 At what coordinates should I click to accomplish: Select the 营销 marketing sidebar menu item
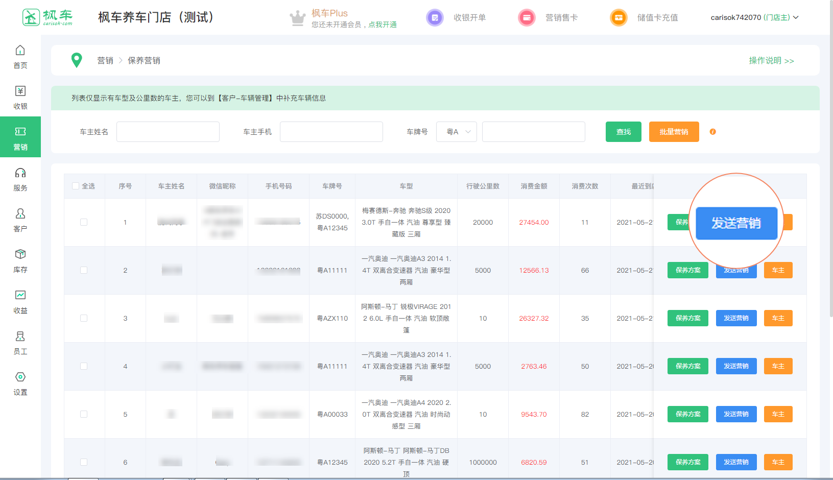click(x=20, y=137)
